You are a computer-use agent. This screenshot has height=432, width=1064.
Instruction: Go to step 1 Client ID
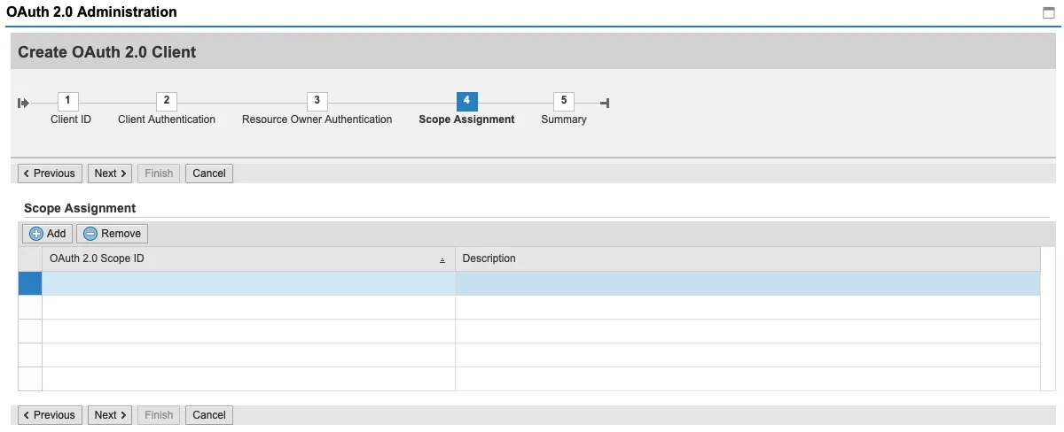pos(69,101)
